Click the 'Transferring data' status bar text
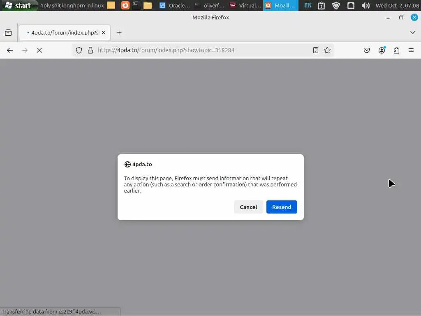The image size is (421, 316). (51, 312)
